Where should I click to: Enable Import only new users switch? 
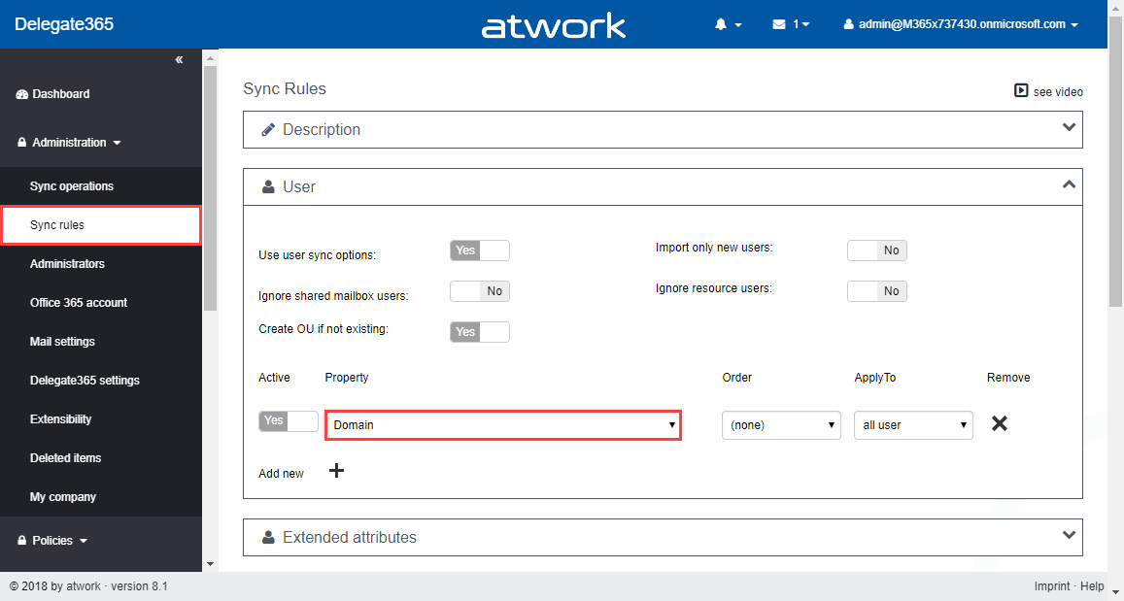pyautogui.click(x=876, y=250)
